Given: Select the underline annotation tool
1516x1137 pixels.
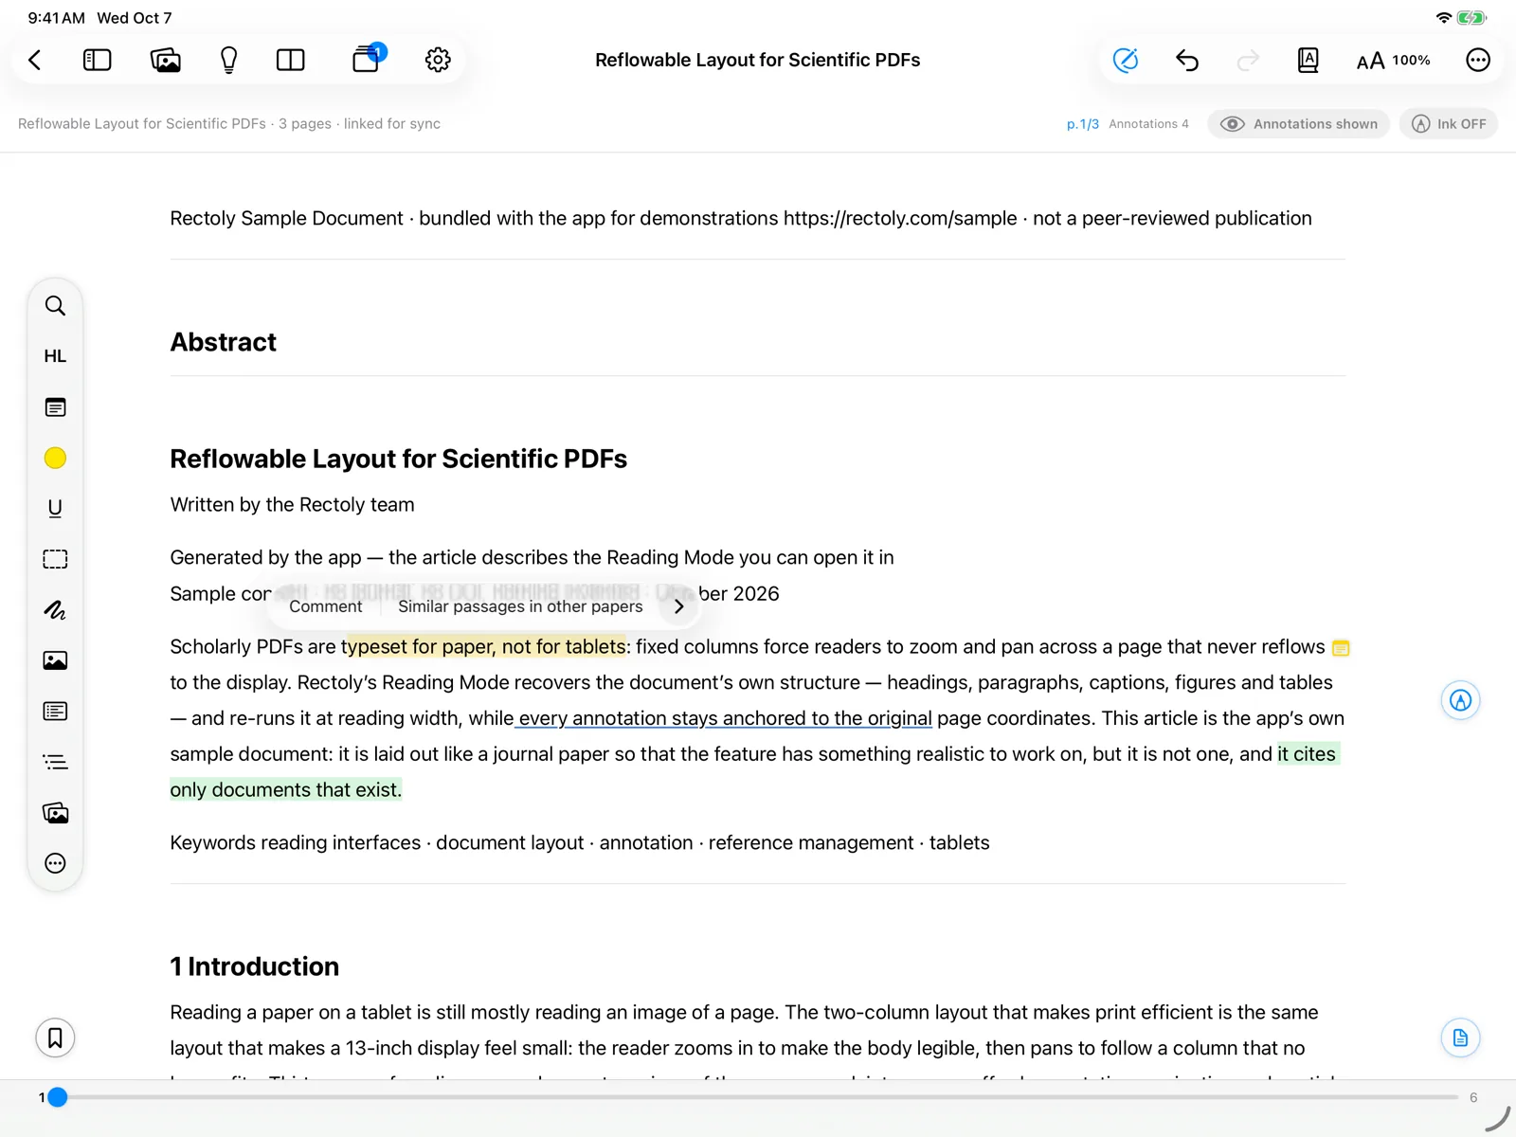Looking at the screenshot, I should (x=55, y=509).
